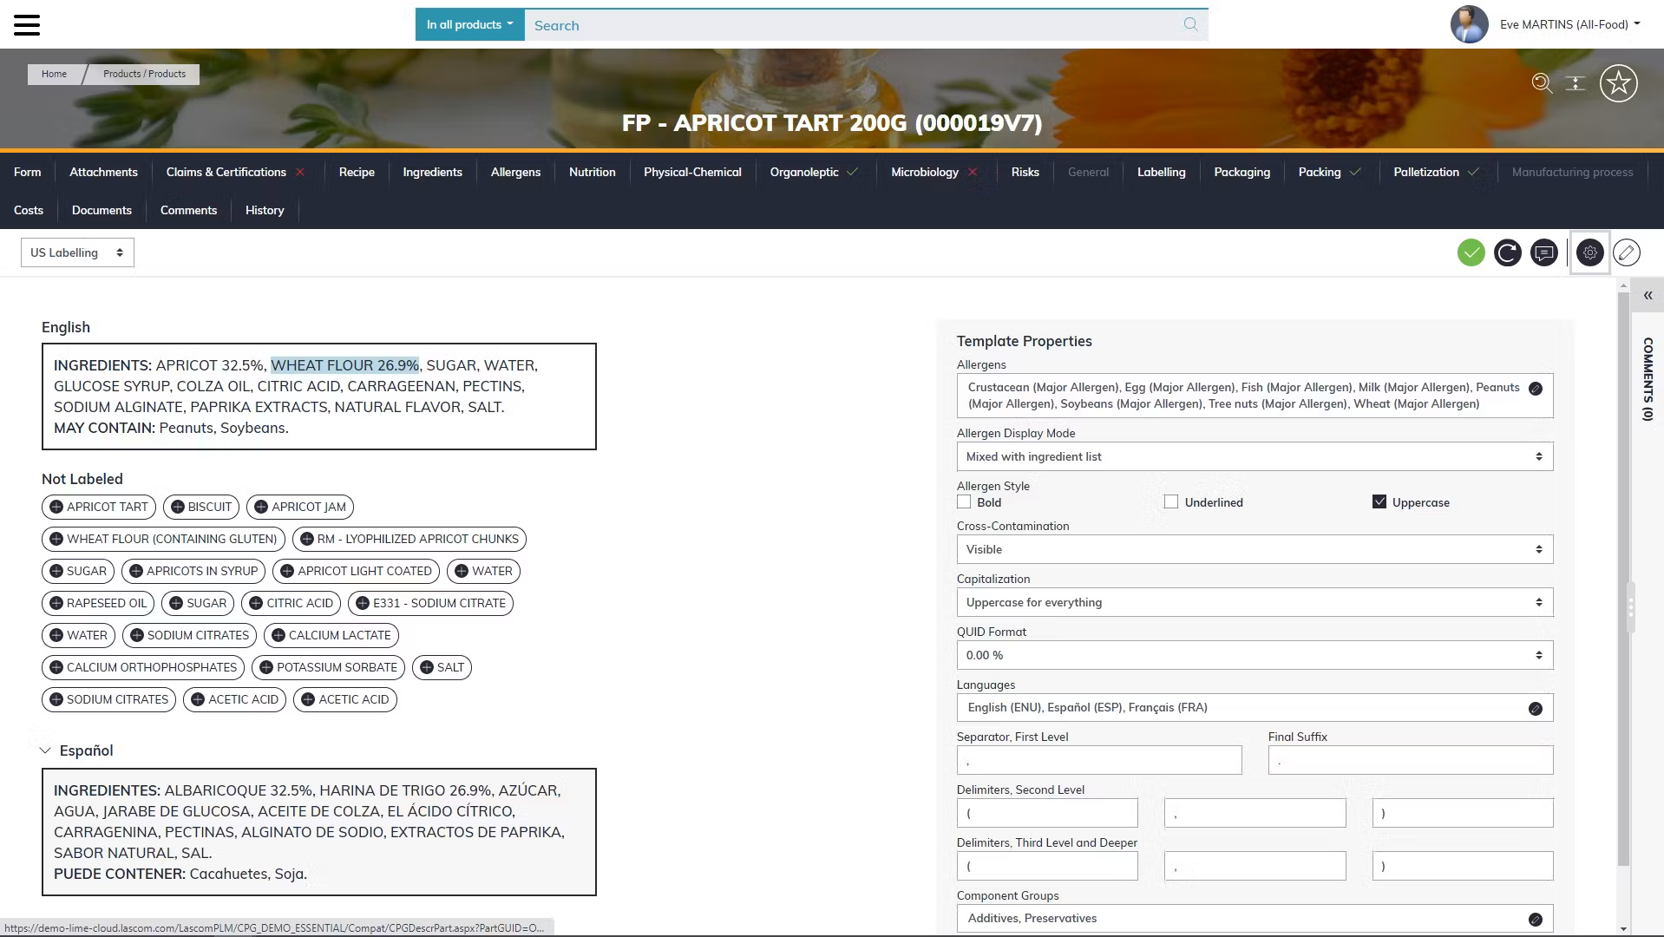Add APRICOT TART to label
Viewport: 1664px width, 937px height.
[x=99, y=507]
